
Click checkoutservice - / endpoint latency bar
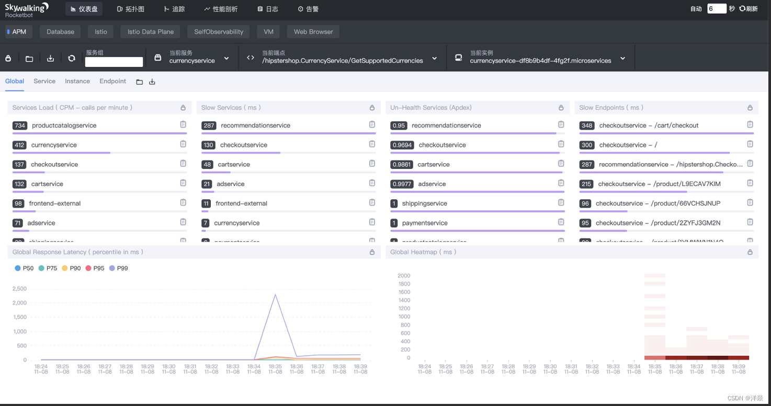[654, 153]
